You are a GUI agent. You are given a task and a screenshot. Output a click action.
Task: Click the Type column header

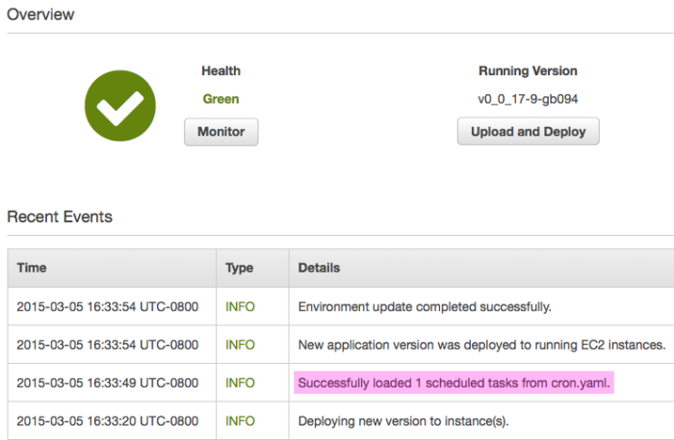pos(240,268)
